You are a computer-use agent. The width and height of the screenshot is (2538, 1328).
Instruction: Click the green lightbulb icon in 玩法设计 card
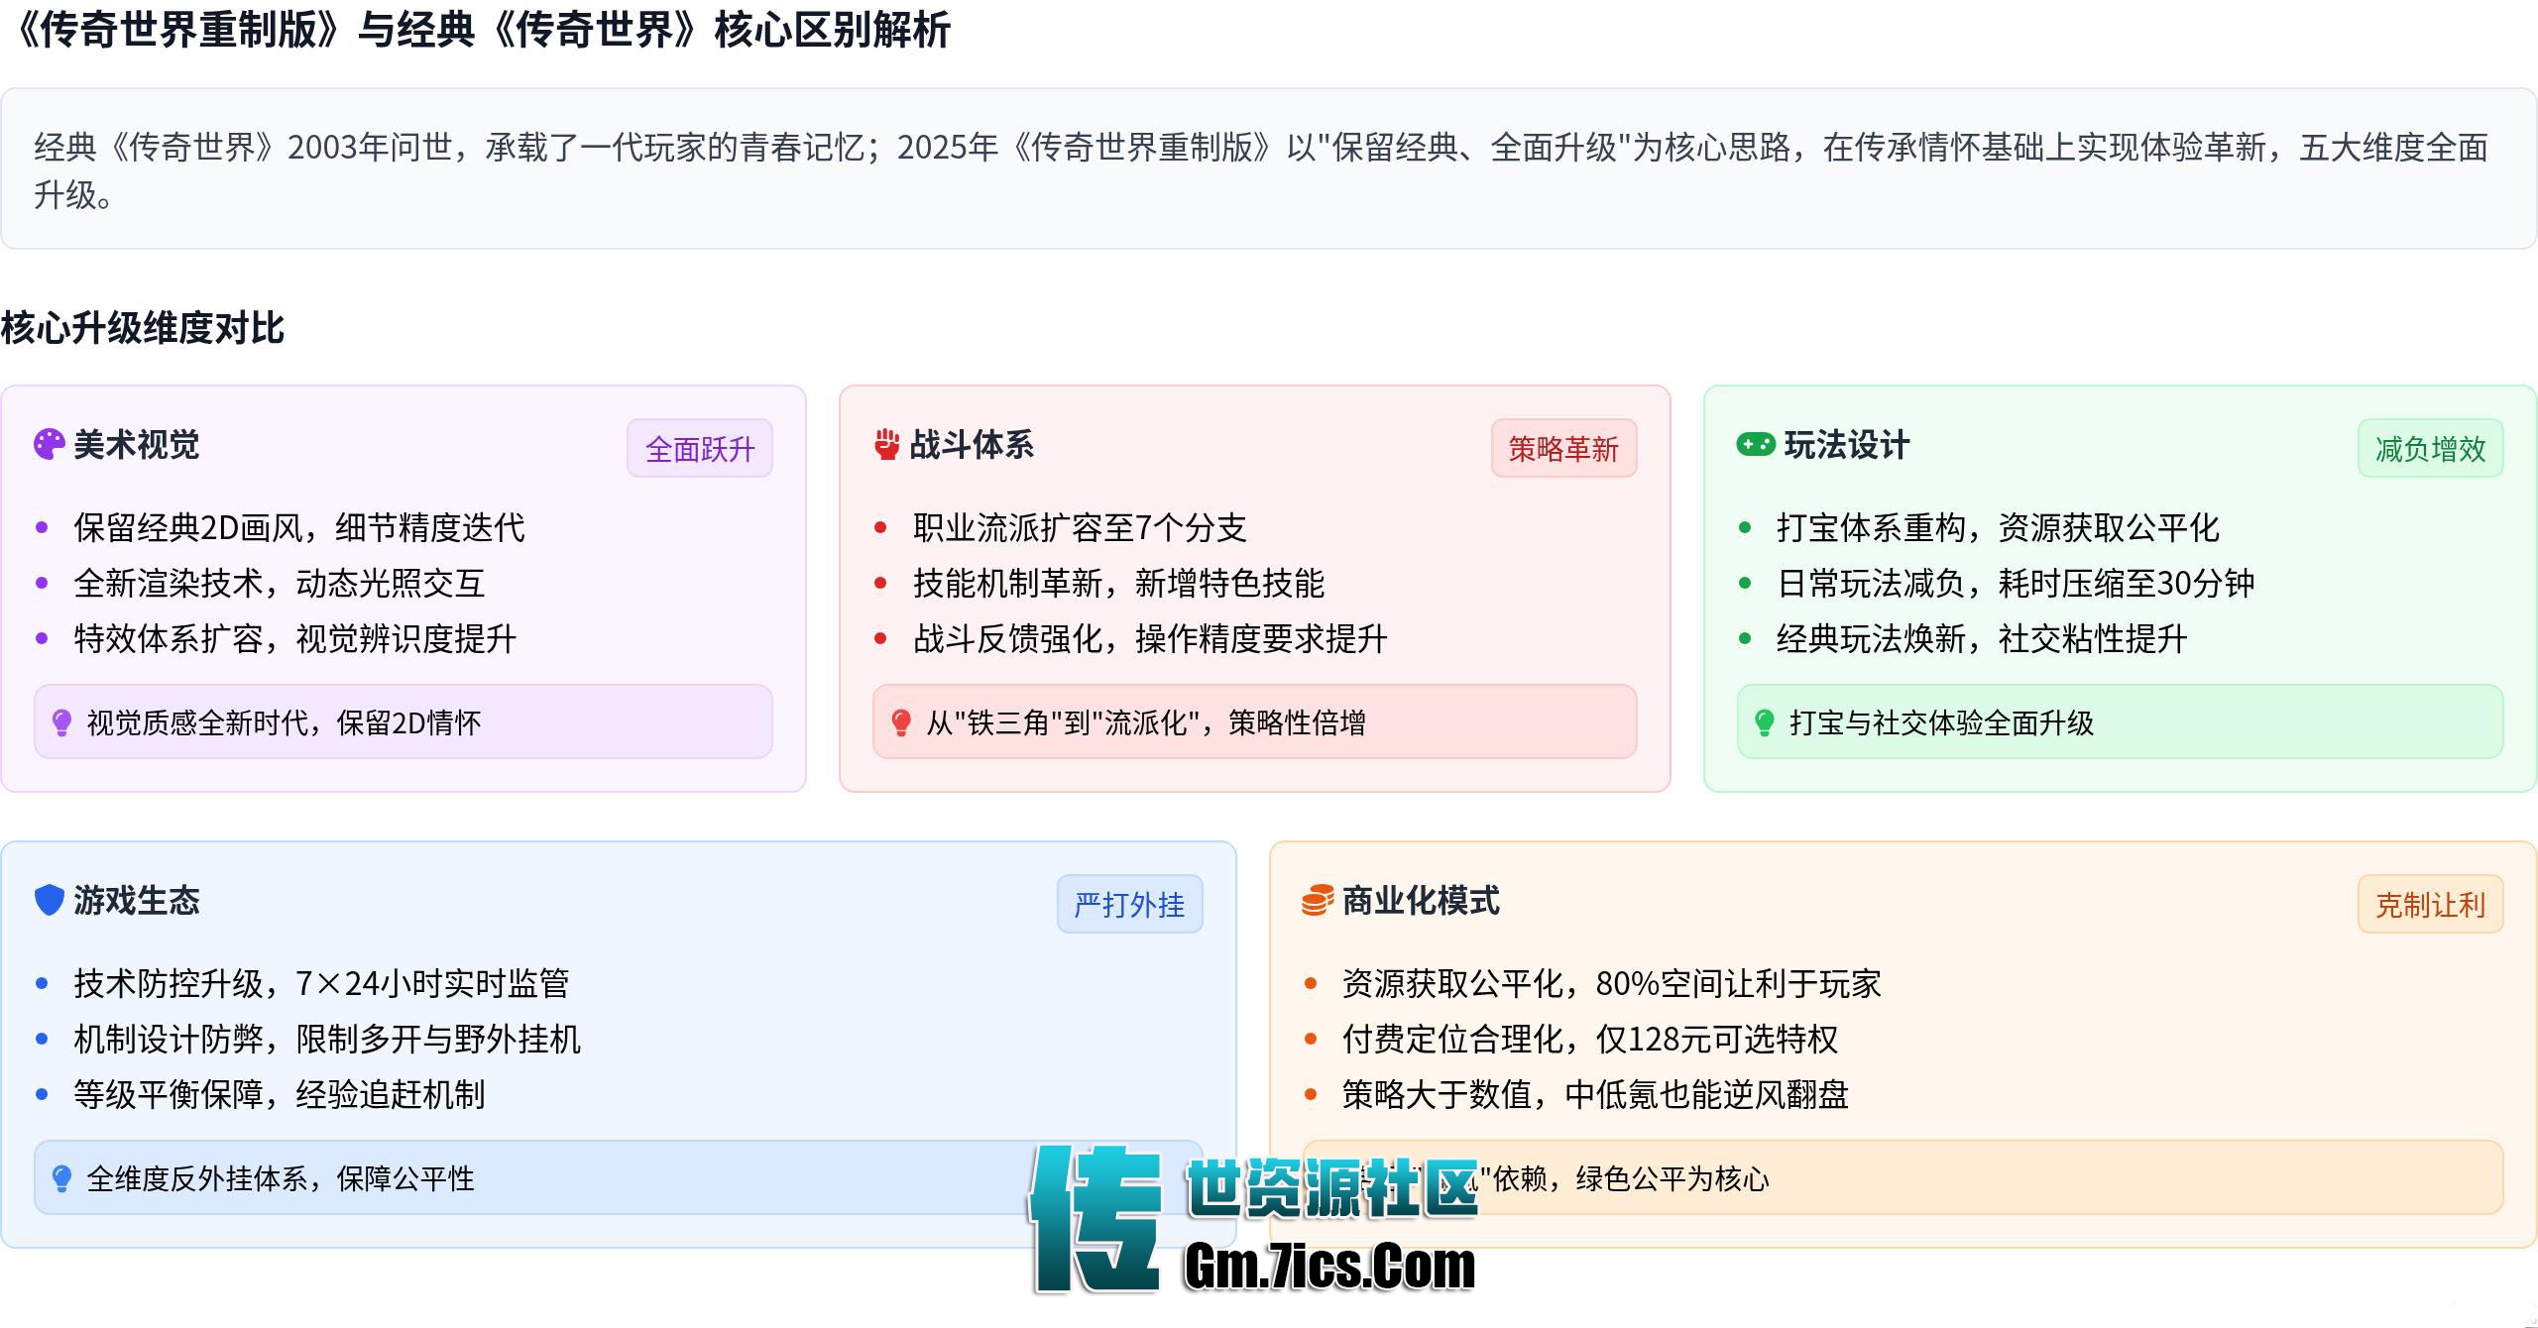click(1765, 722)
